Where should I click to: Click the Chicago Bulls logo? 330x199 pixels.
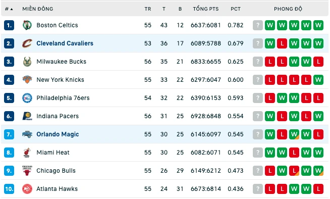(x=27, y=171)
